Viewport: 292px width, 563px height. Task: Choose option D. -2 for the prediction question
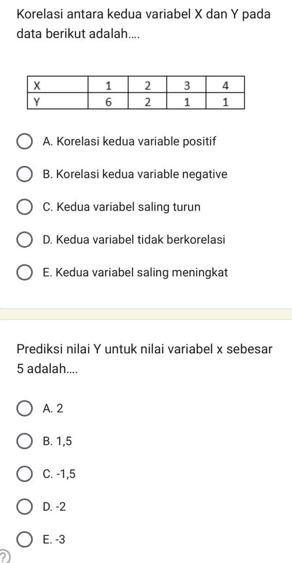tap(25, 506)
